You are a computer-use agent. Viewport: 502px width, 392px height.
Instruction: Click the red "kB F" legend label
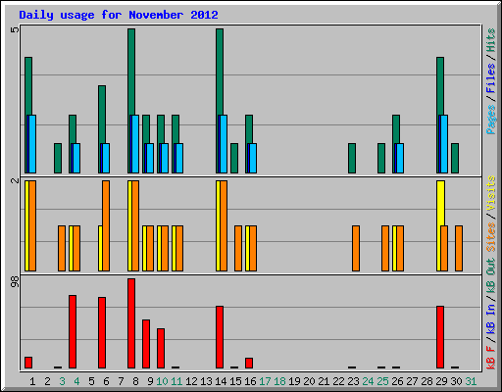491,358
